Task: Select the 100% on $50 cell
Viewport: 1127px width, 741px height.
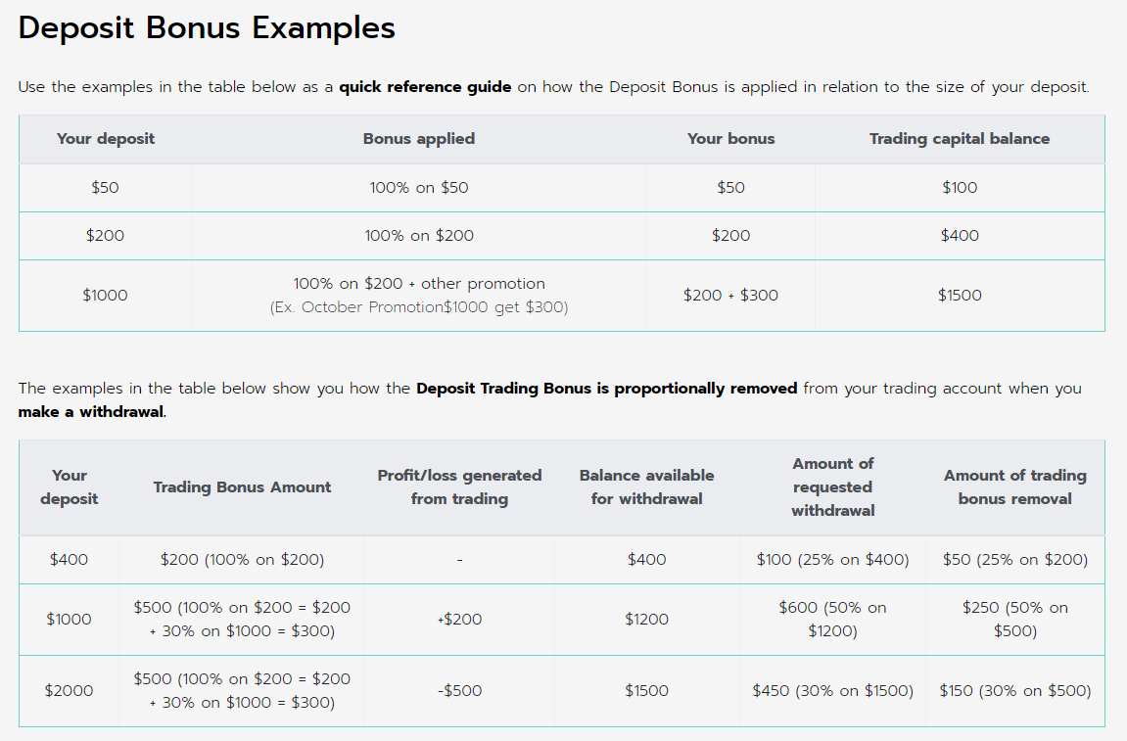Action: [419, 188]
